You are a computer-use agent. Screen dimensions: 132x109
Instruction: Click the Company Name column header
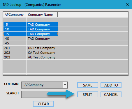(42, 15)
